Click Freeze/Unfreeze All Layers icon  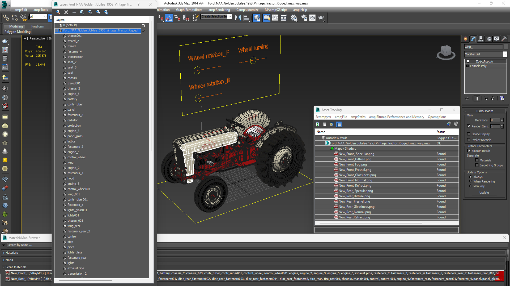pyautogui.click(x=106, y=12)
